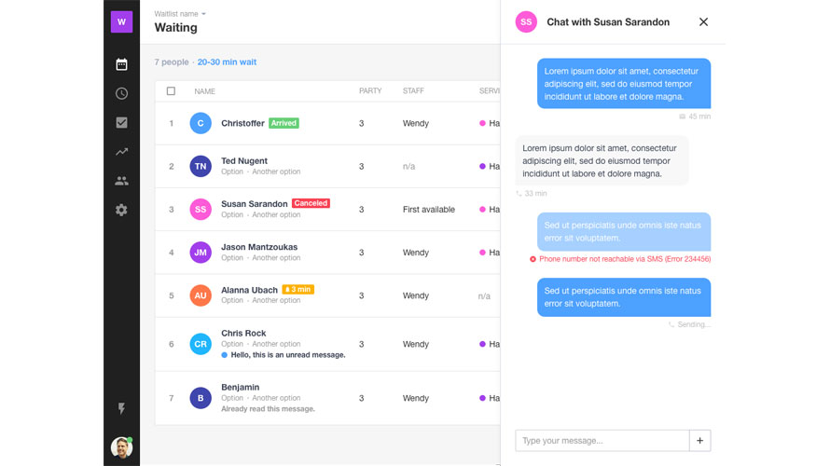Sort by the PARTY column header
The height and width of the screenshot is (466, 830).
pyautogui.click(x=370, y=91)
